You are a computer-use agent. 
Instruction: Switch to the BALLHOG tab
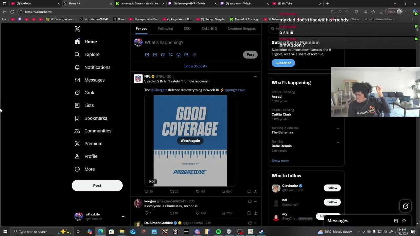[x=209, y=29]
